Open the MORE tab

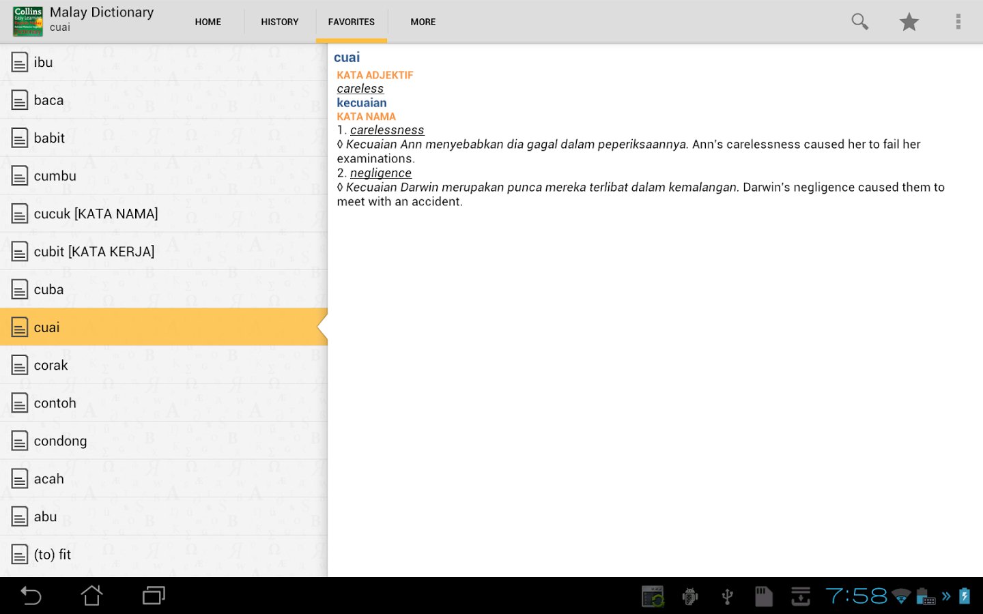pos(423,22)
